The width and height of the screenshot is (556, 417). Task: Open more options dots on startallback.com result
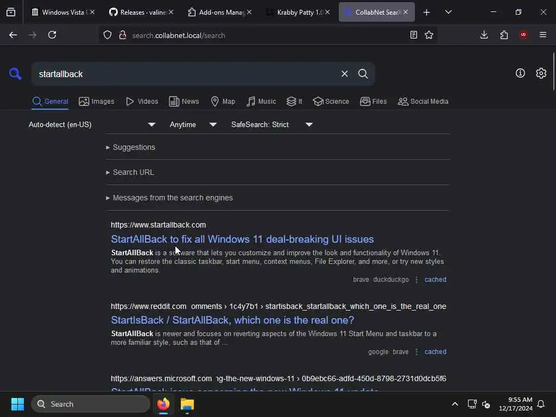point(416,280)
